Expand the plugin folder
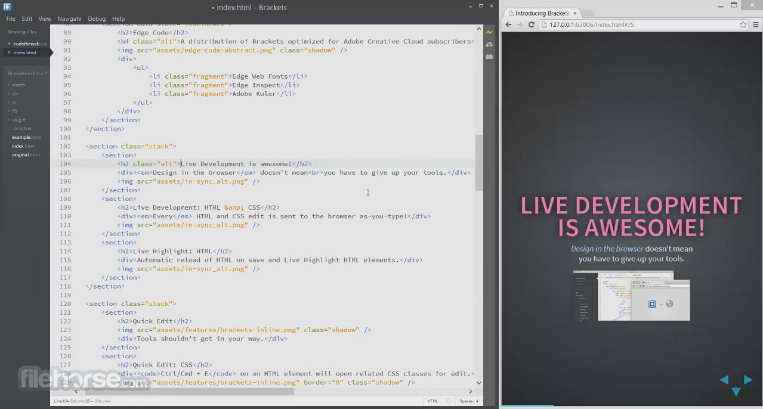 click(18, 120)
